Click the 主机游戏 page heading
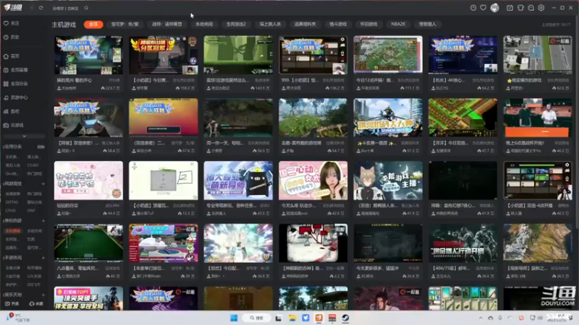This screenshot has height=325, width=579. point(64,25)
